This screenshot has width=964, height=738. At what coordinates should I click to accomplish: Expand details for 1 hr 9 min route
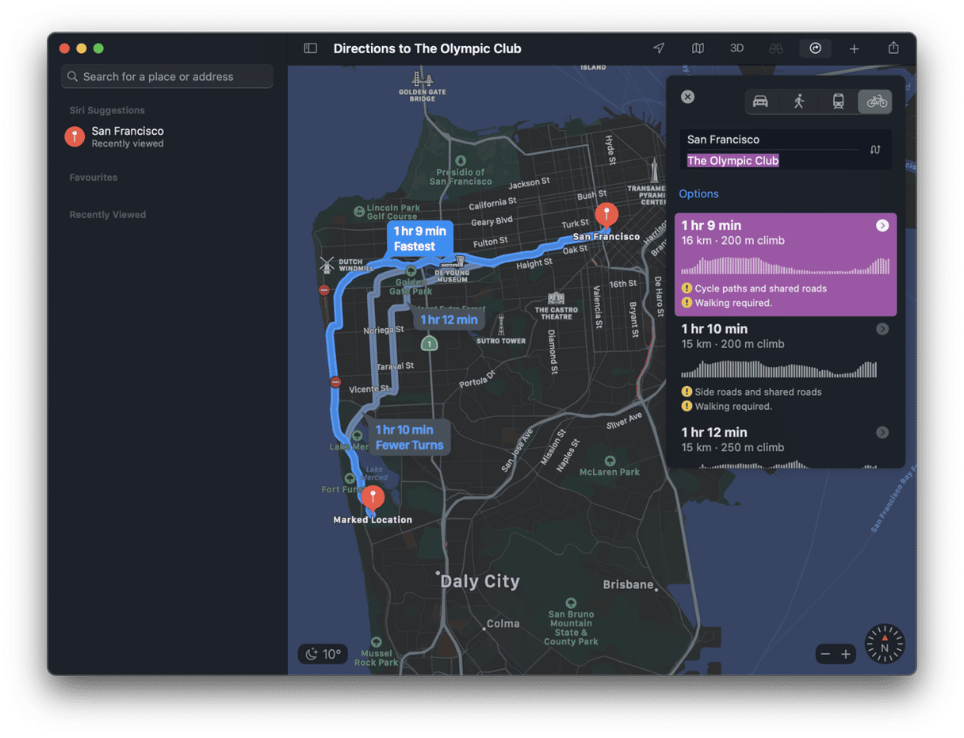click(882, 226)
